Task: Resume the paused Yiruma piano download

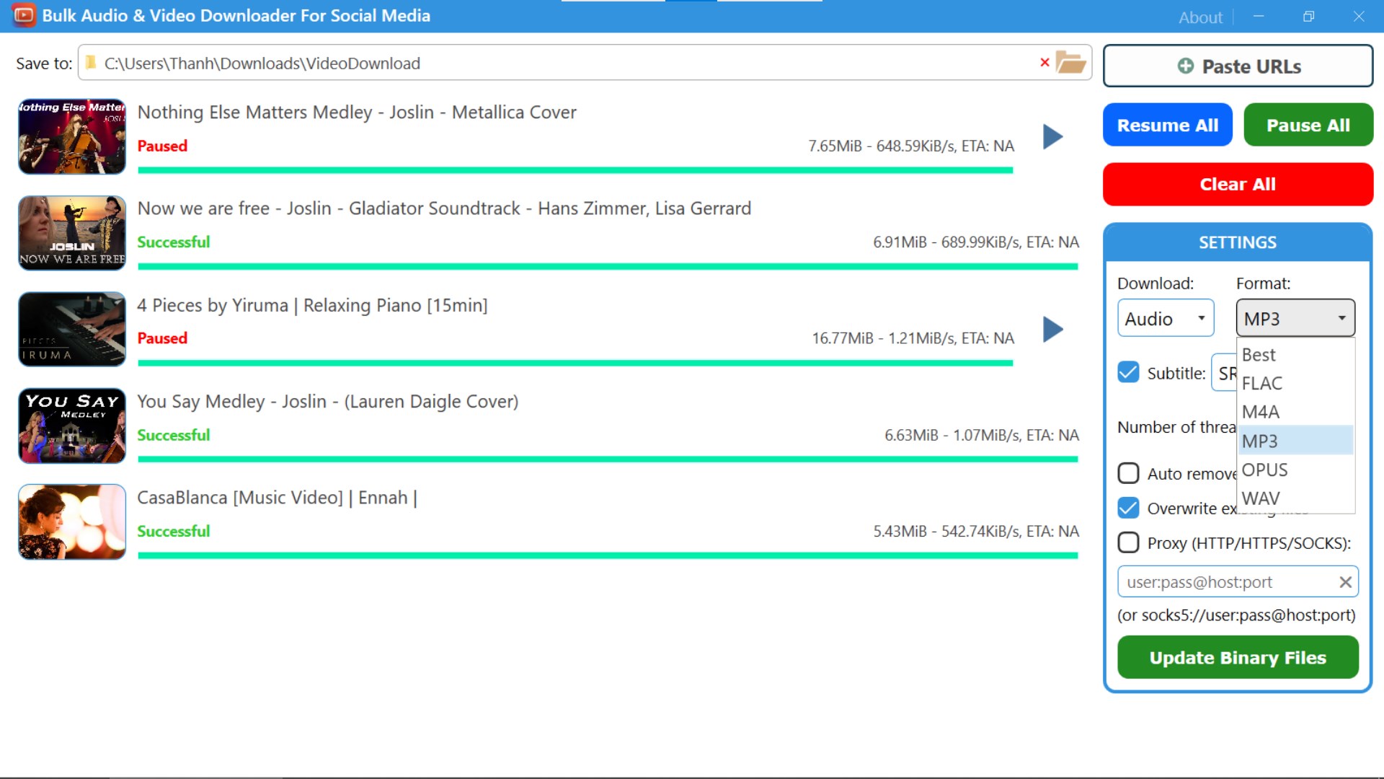Action: [x=1052, y=330]
